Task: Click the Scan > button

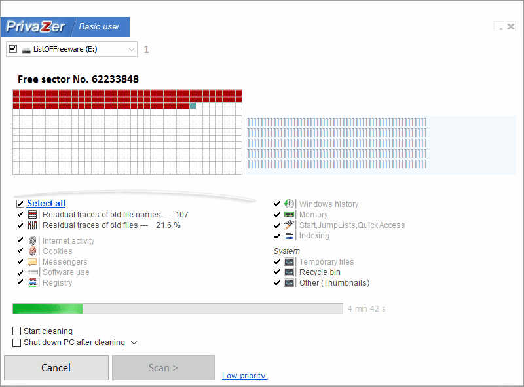Action: coord(163,367)
